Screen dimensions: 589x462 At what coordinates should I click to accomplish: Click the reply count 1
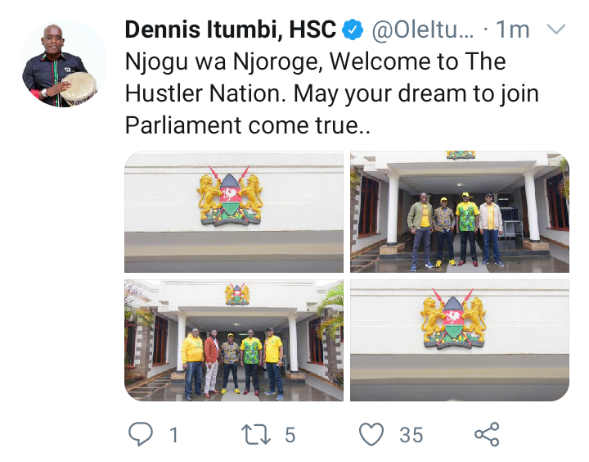click(x=173, y=435)
